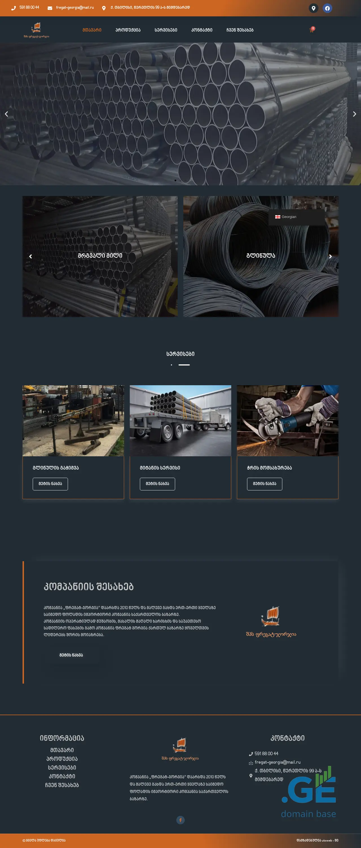The image size is (361, 848).
Task: Click the phone icon in the top bar
Action: (x=14, y=8)
